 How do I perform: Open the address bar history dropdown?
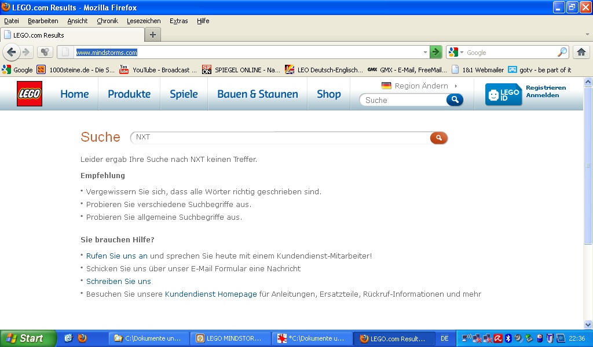(426, 52)
